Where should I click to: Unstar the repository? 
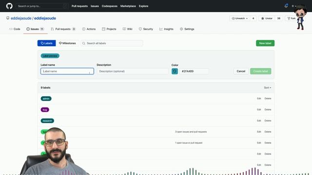(267, 18)
